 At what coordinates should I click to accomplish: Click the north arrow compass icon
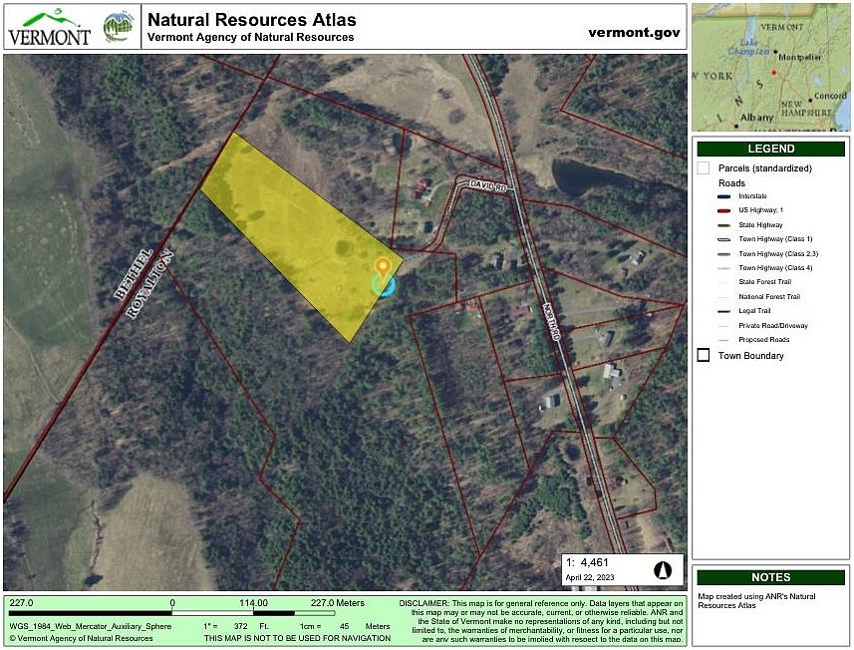pos(661,570)
